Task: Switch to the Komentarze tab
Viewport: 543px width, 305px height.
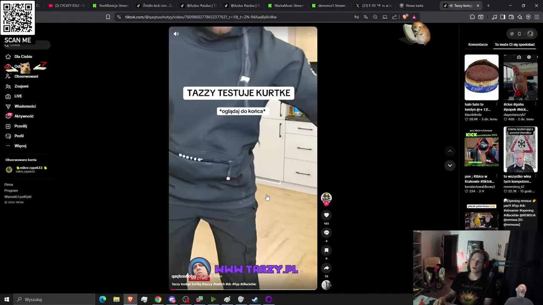Action: (478, 44)
